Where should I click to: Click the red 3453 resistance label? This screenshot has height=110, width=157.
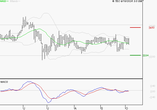click(151, 28)
